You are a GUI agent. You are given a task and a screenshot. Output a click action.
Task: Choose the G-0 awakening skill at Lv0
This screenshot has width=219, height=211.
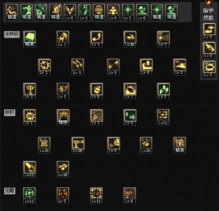click(63, 196)
